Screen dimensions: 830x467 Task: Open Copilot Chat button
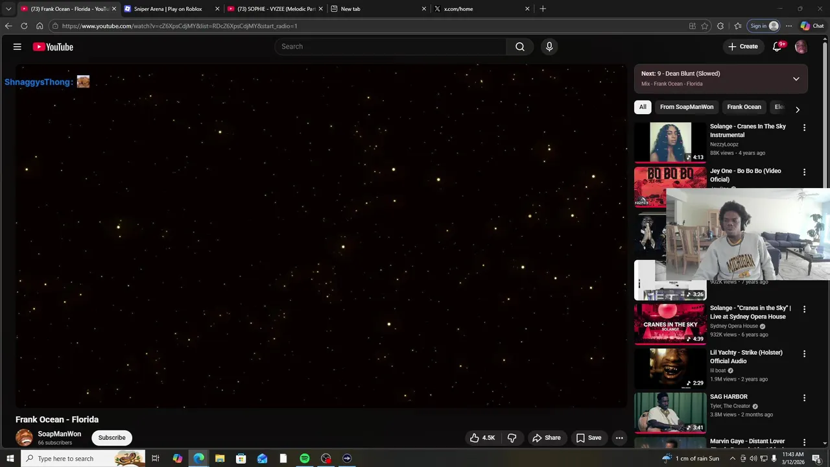(x=812, y=26)
